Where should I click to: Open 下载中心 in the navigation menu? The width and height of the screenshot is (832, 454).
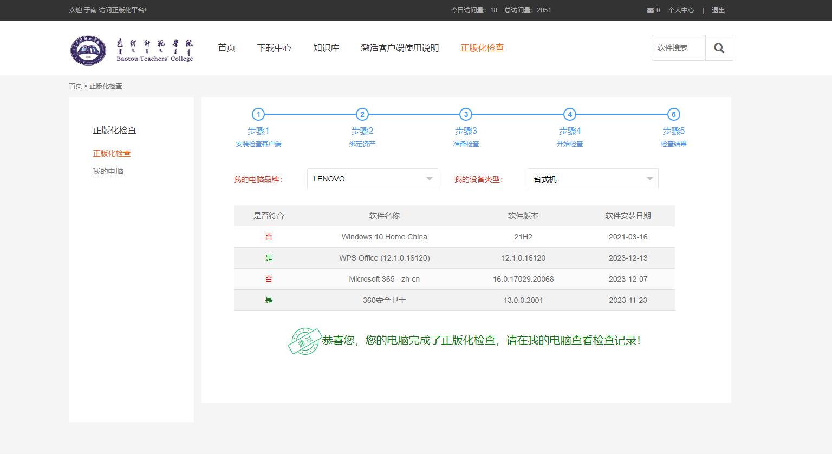click(274, 48)
